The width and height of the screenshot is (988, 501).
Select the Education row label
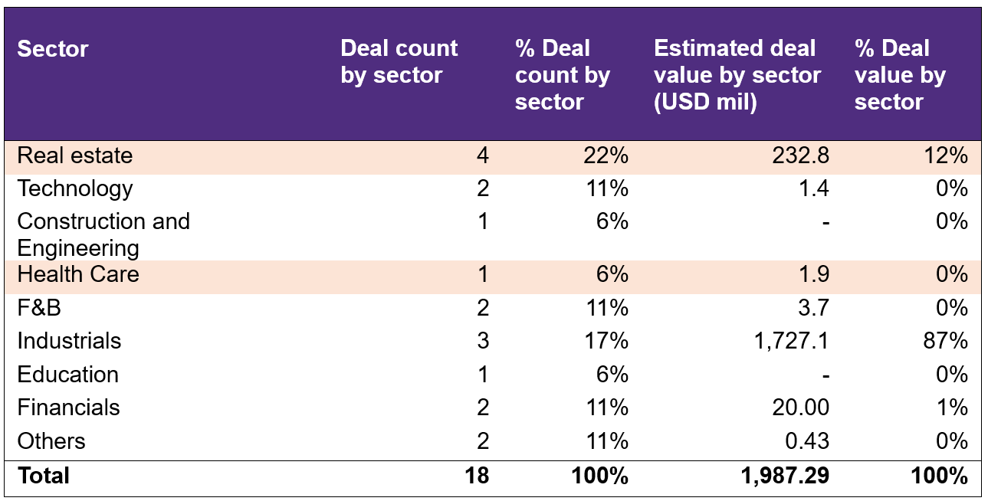tap(67, 375)
